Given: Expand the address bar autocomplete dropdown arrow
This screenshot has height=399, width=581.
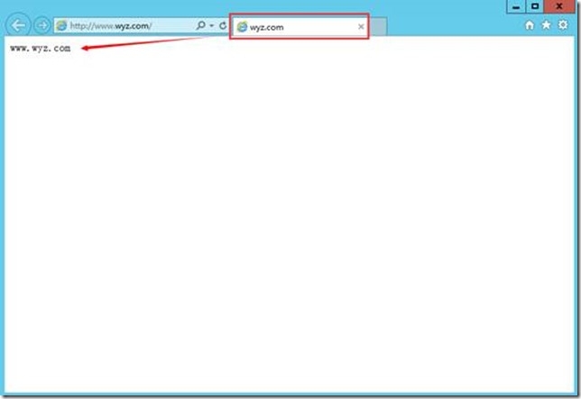Looking at the screenshot, I should click(x=212, y=25).
